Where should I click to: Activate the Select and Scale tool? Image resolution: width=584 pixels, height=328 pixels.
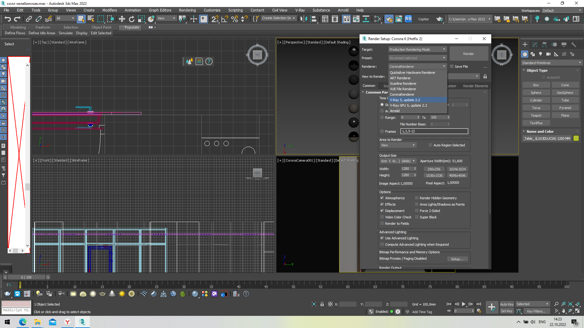[141, 19]
